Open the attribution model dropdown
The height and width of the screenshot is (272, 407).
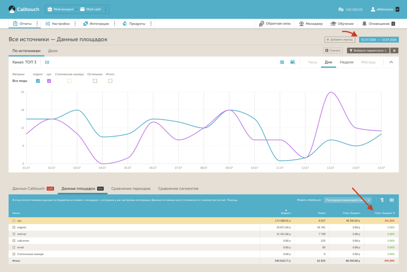click(348, 200)
